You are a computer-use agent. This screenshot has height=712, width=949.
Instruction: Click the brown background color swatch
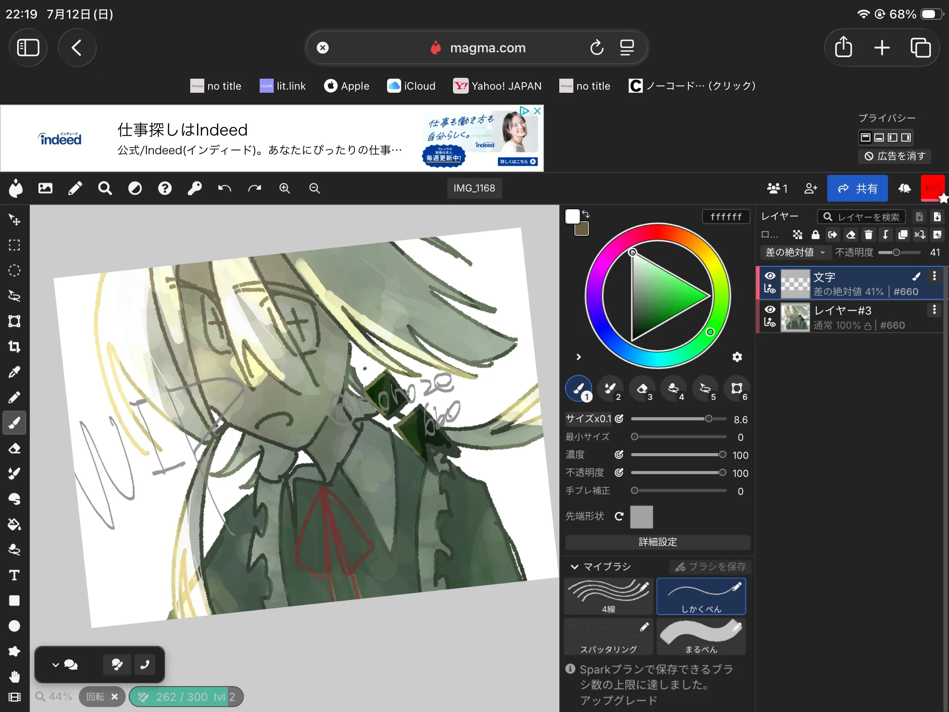point(582,229)
